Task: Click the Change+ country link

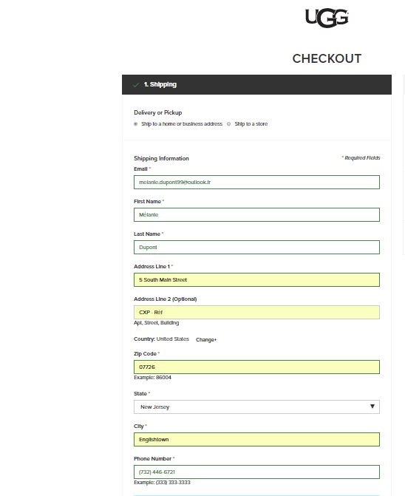Action: coord(206,340)
